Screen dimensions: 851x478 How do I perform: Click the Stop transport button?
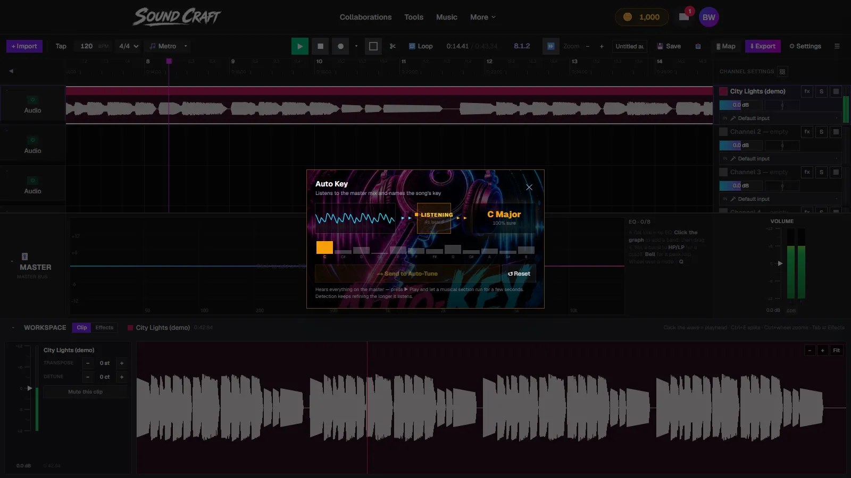[320, 46]
